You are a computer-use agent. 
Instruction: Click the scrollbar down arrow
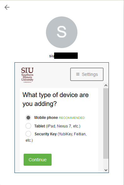106,170
